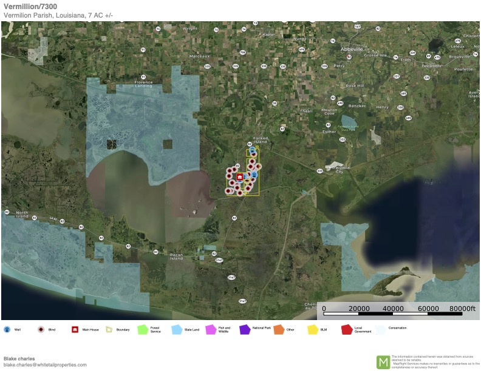The height and width of the screenshot is (371, 481).
Task: Click the green MapRight logo icon
Action: coord(383,362)
